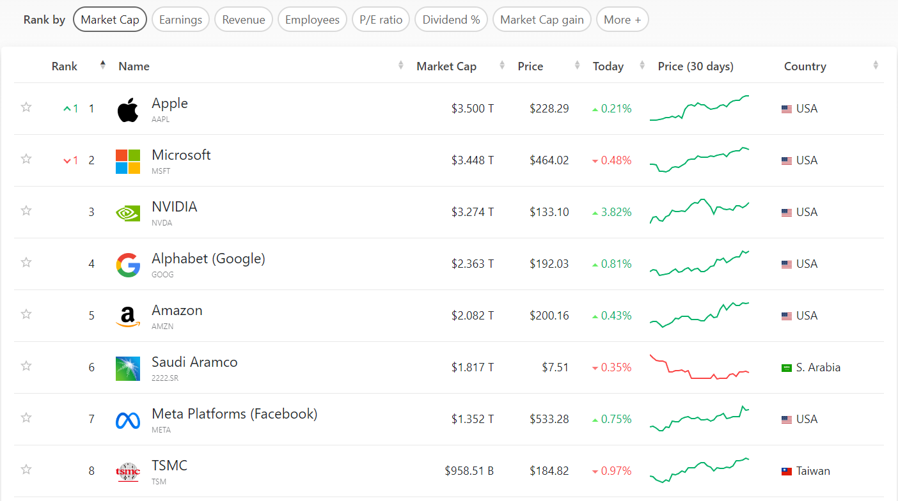Click Amazon's 0.43% daily change
The image size is (898, 501).
pos(612,316)
